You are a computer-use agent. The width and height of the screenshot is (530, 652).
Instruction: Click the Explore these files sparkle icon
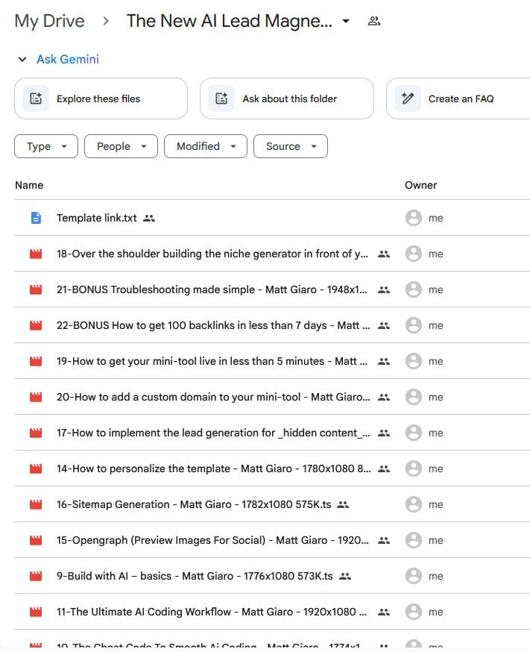36,98
